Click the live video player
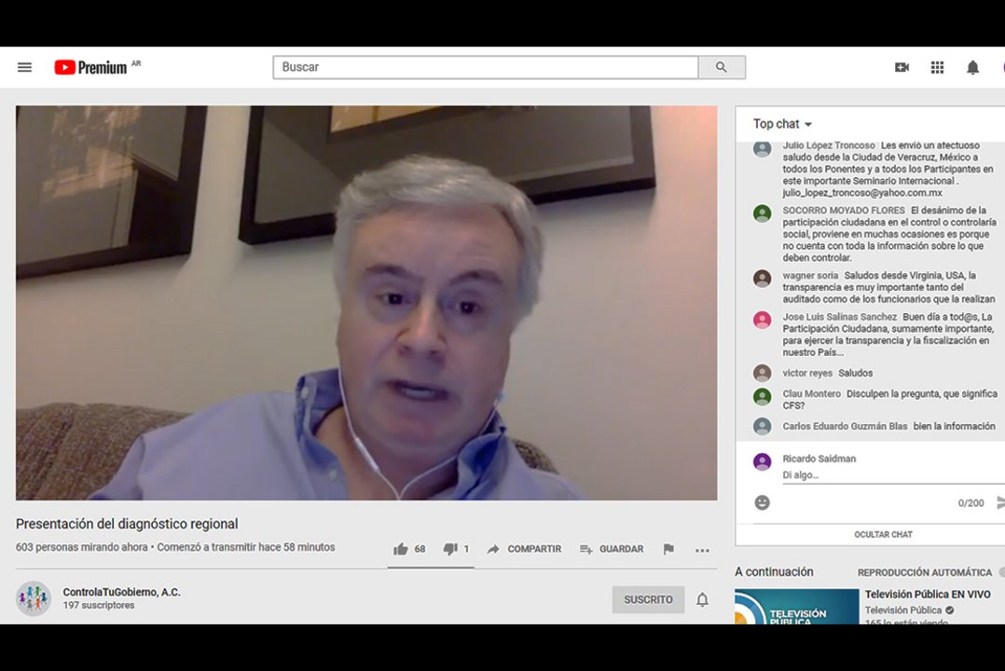Viewport: 1005px width, 671px height. [x=366, y=303]
